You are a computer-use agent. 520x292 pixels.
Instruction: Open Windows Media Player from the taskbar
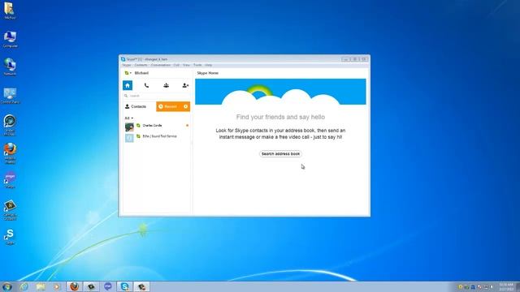pos(57,286)
